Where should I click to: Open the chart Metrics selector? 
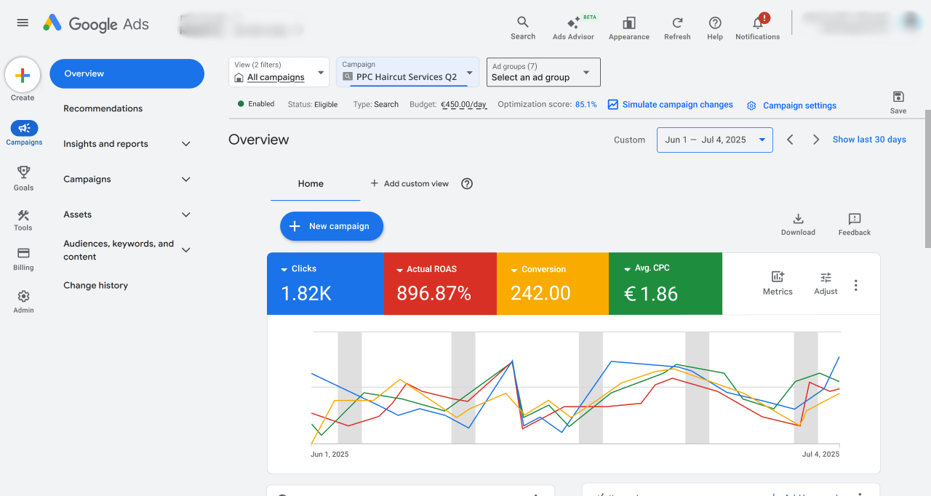pyautogui.click(x=778, y=283)
